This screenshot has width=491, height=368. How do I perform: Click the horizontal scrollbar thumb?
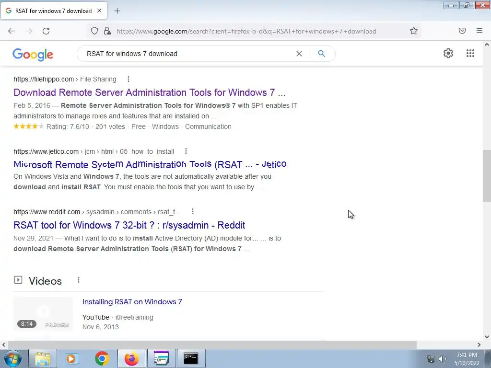[x=212, y=345]
